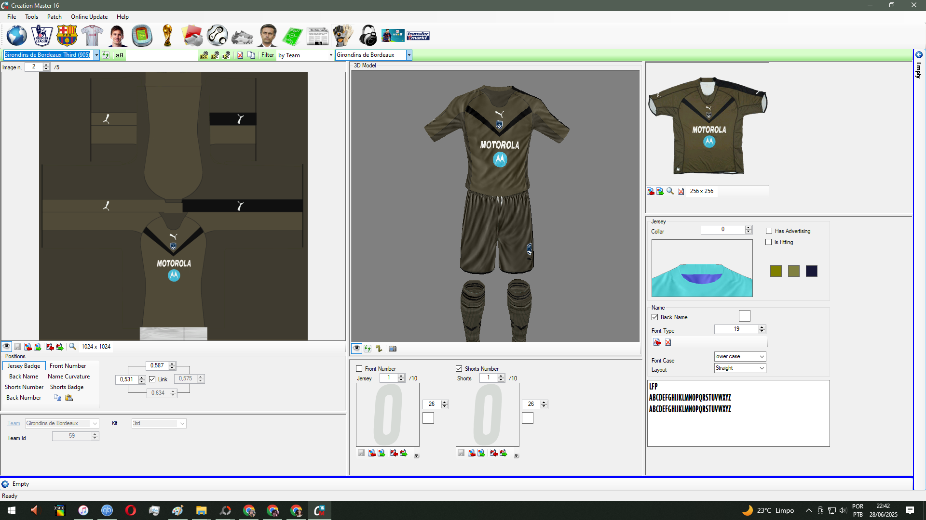Viewport: 926px width, 520px height.
Task: Expand the Girondins de Bordeaux Third kit dropdown
Action: [96, 55]
